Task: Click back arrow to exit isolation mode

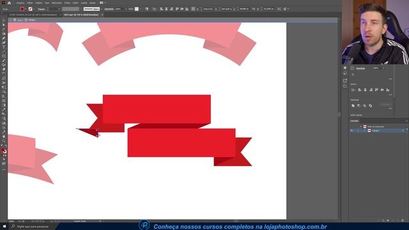Action: [10, 20]
